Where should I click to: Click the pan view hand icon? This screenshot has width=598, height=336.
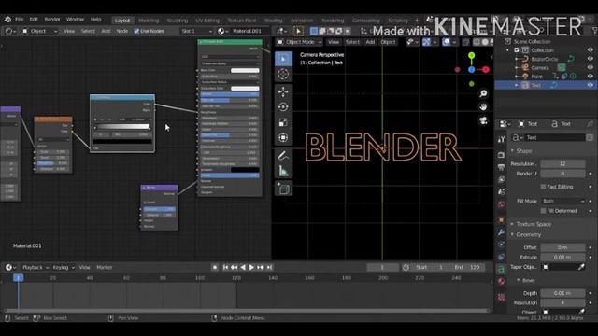483,107
